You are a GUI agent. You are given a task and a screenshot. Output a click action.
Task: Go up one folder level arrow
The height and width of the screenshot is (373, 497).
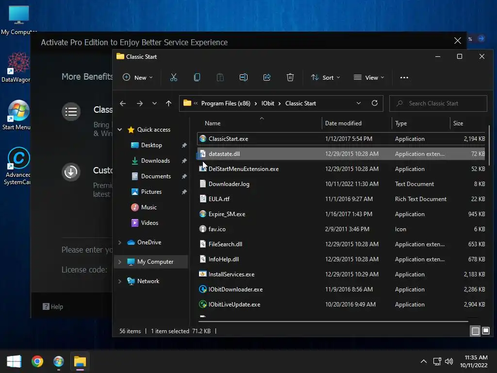click(168, 103)
